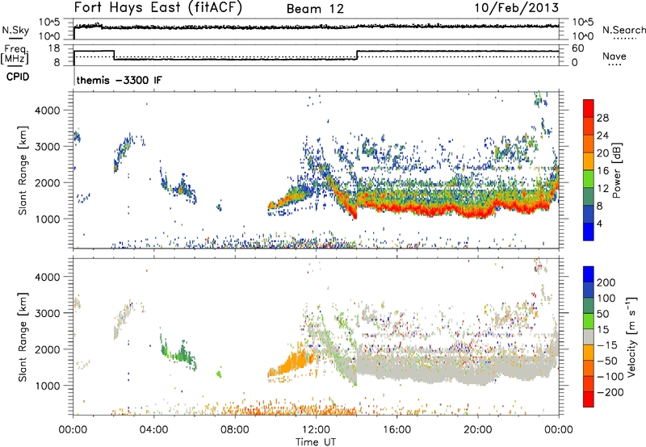Click the "CPID" label
The width and height of the screenshot is (646, 447).
coord(18,77)
